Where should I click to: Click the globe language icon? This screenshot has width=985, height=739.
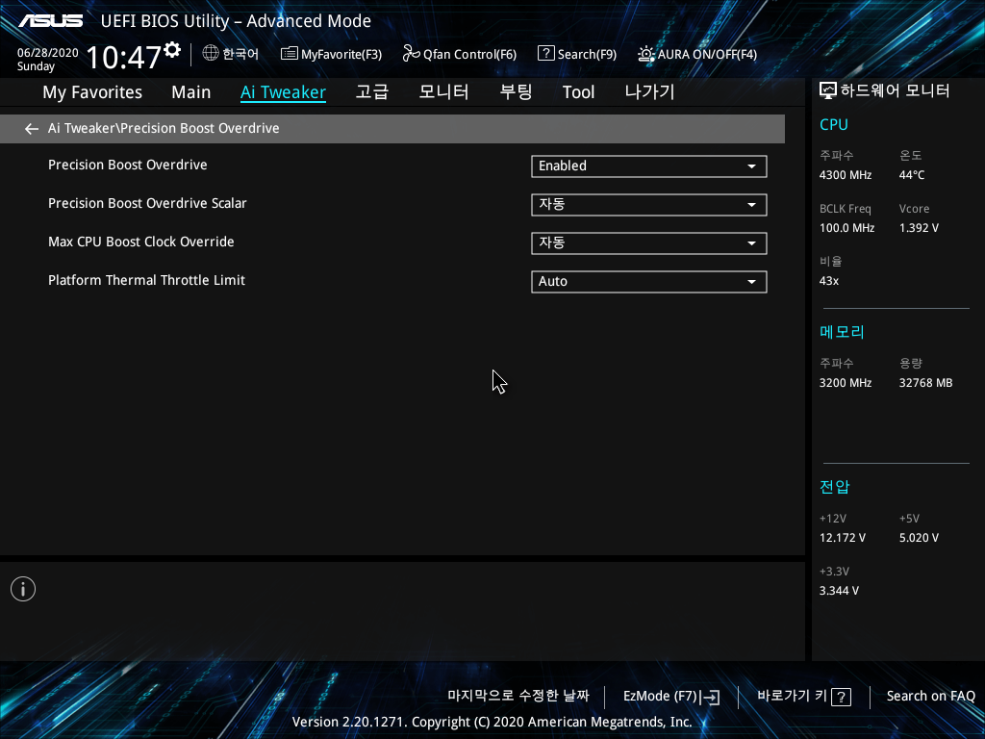tap(211, 54)
